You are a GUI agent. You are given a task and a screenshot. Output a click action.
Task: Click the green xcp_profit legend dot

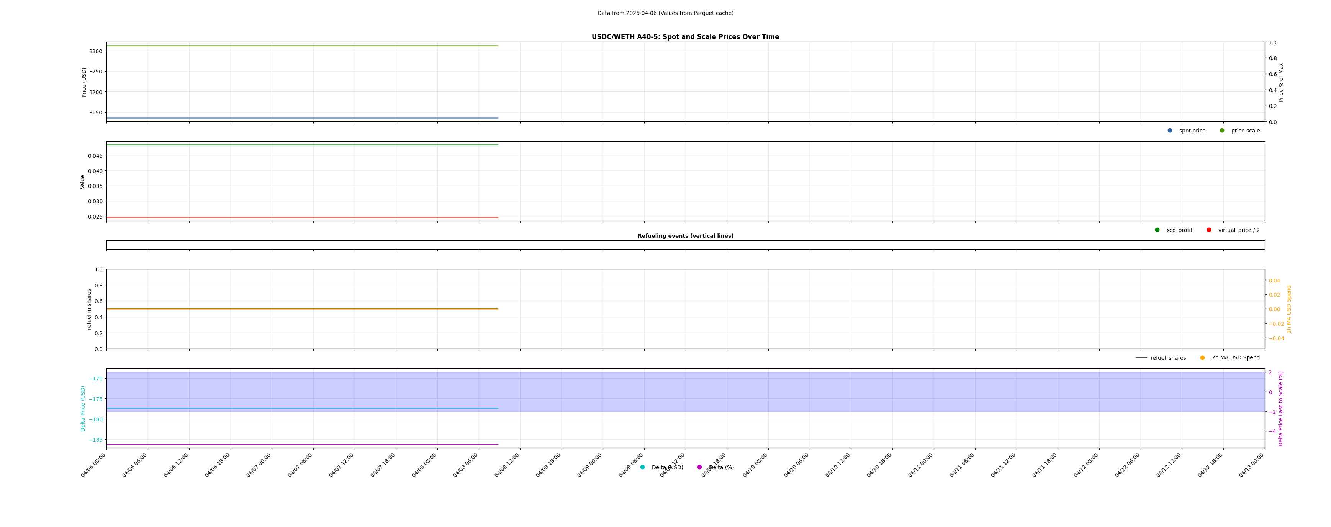click(1157, 230)
